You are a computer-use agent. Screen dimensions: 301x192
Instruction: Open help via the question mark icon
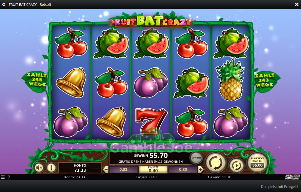coord(9,177)
